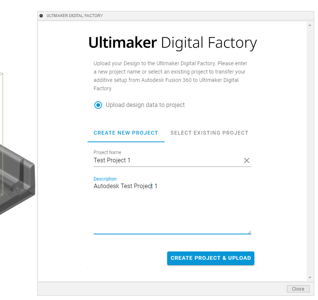
Task: Click the description resize handle corner
Action: tap(249, 232)
